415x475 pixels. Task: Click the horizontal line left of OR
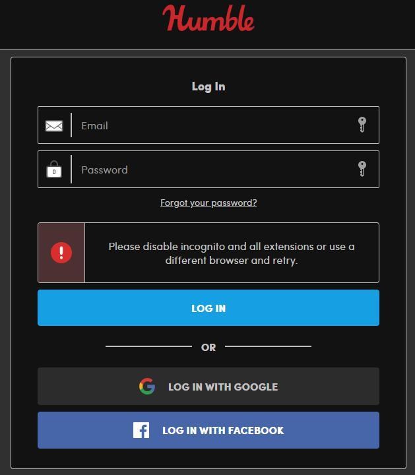[148, 346]
